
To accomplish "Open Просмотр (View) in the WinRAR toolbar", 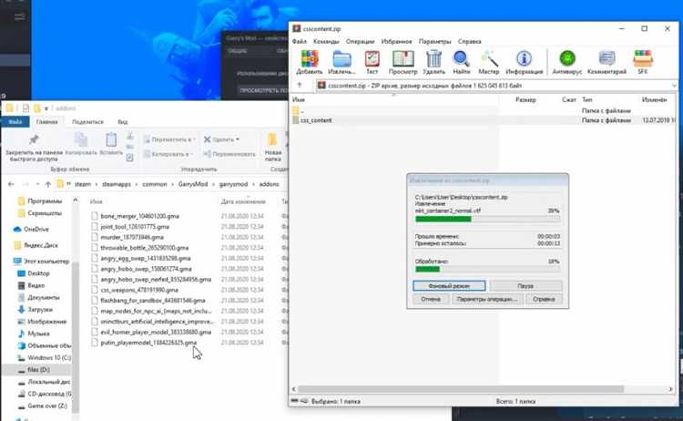I will click(x=403, y=61).
